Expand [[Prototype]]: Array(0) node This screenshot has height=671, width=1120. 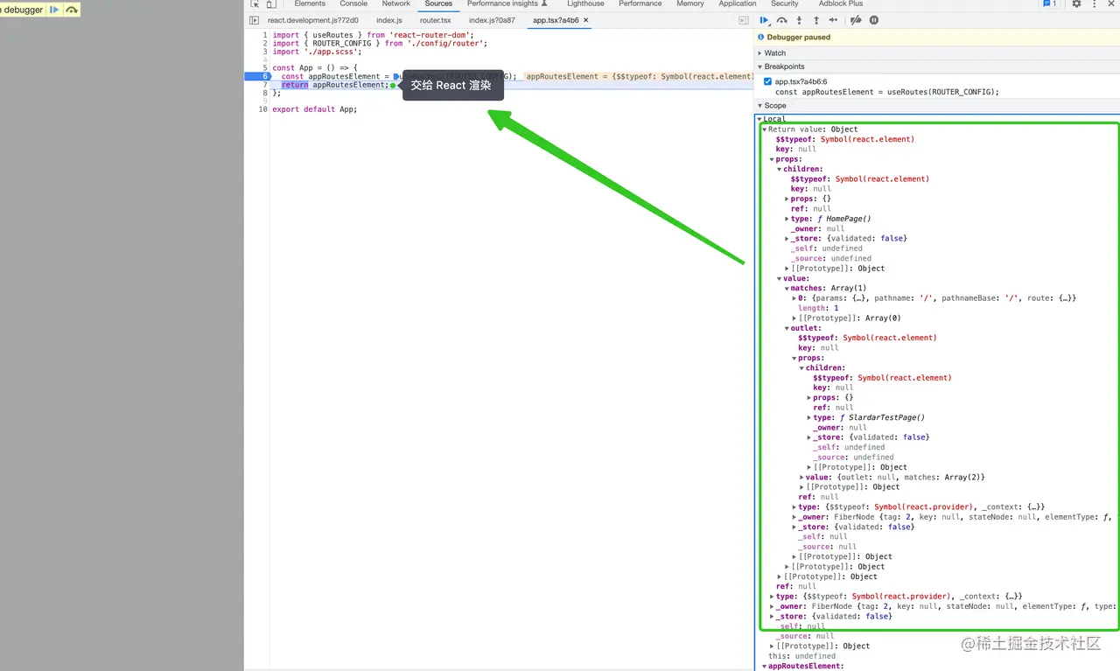tap(794, 318)
